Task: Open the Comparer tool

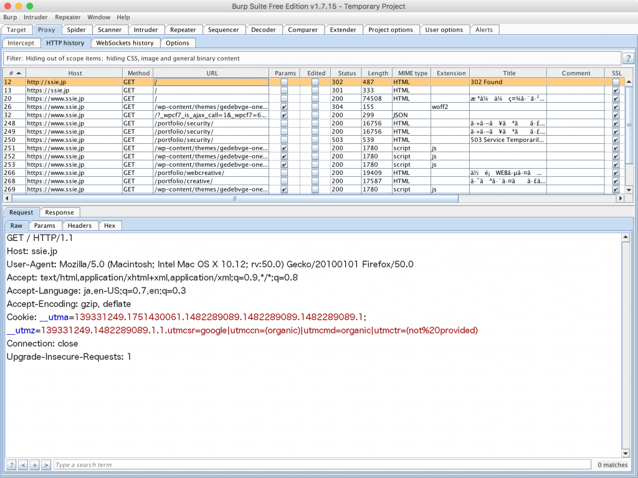Action: pos(303,29)
